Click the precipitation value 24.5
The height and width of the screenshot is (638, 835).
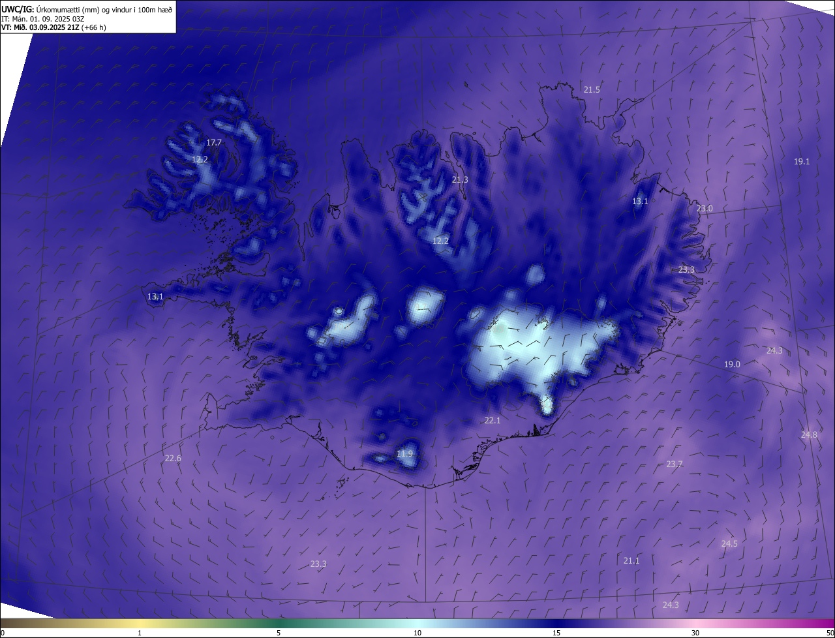tap(729, 543)
